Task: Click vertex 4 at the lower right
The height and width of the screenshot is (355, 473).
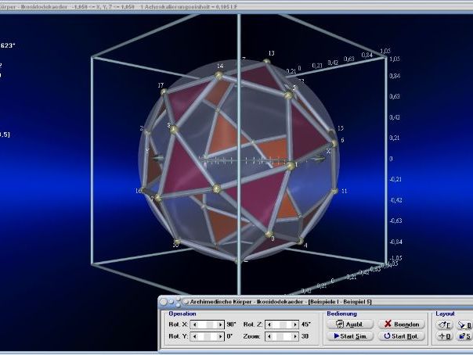Action: click(x=300, y=241)
